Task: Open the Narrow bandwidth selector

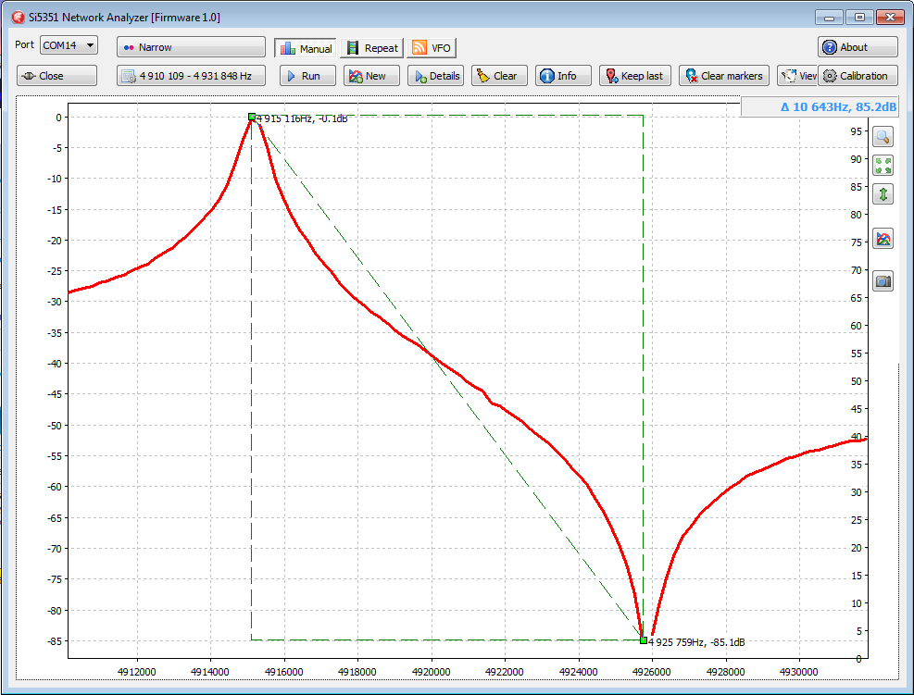Action: tap(191, 47)
